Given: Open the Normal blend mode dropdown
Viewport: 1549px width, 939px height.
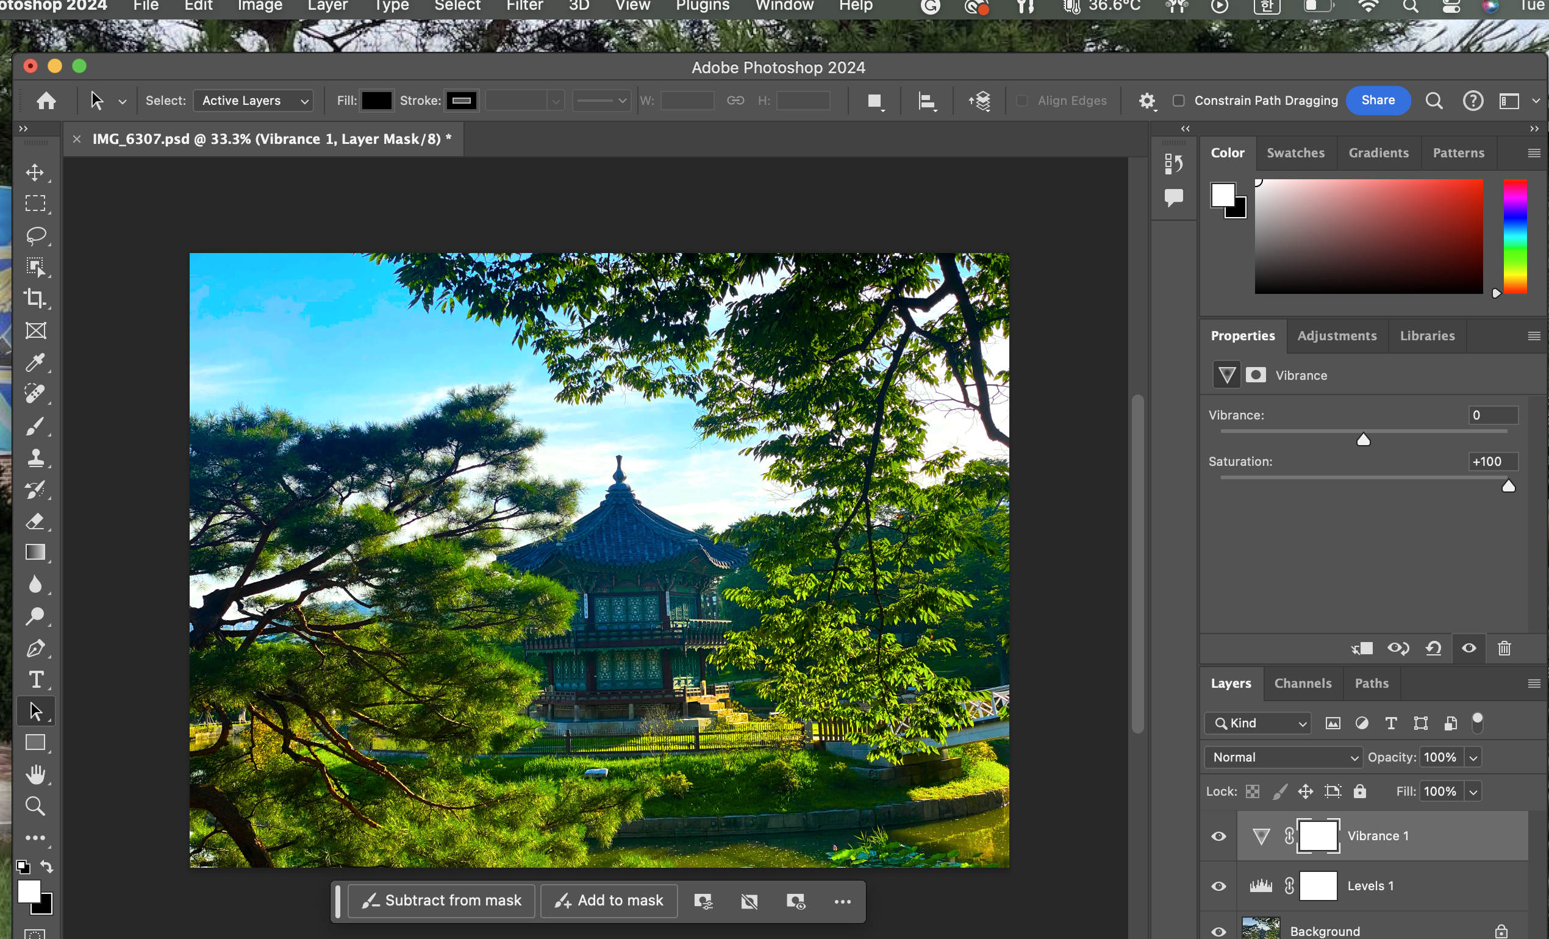Looking at the screenshot, I should (x=1282, y=757).
